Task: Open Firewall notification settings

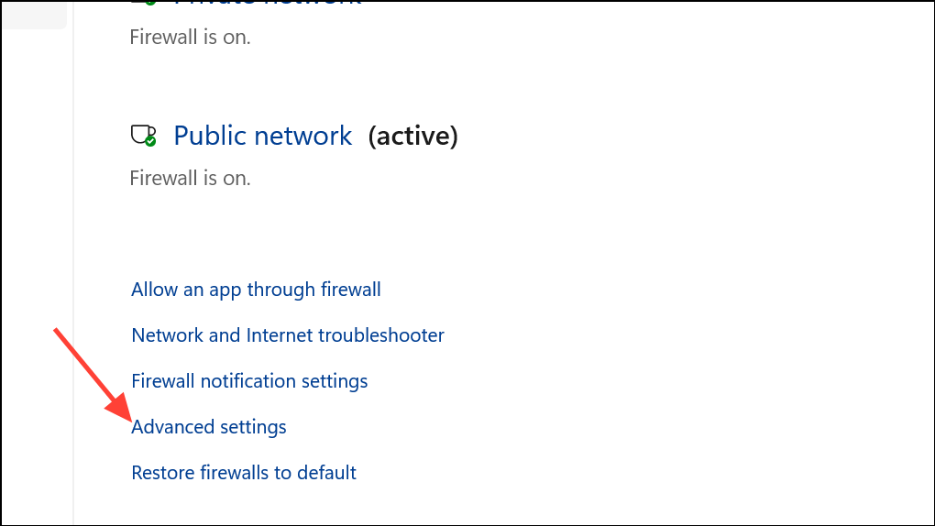Action: [x=249, y=381]
